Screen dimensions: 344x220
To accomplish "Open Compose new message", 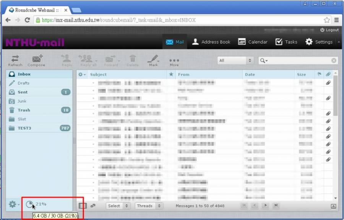I will tap(37, 60).
